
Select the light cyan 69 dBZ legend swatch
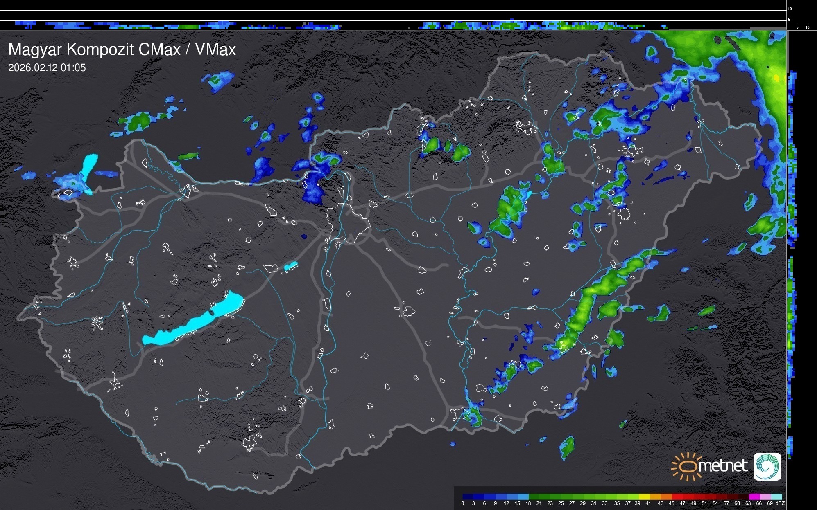pos(776,497)
